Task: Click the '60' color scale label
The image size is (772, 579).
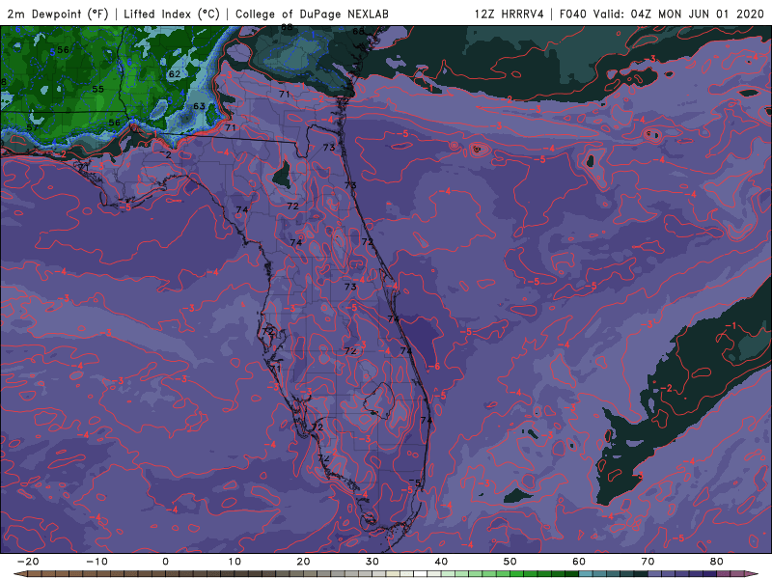Action: [579, 562]
